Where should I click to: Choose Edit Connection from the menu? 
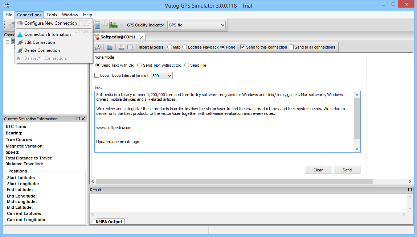[x=53, y=42]
